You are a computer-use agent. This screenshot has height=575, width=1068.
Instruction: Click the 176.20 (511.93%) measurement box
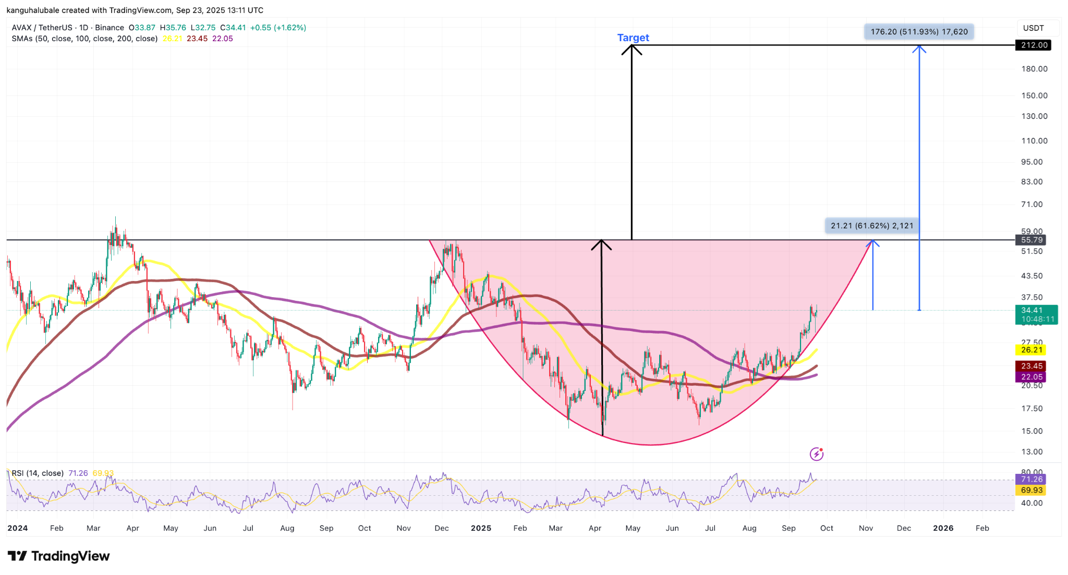click(x=918, y=32)
